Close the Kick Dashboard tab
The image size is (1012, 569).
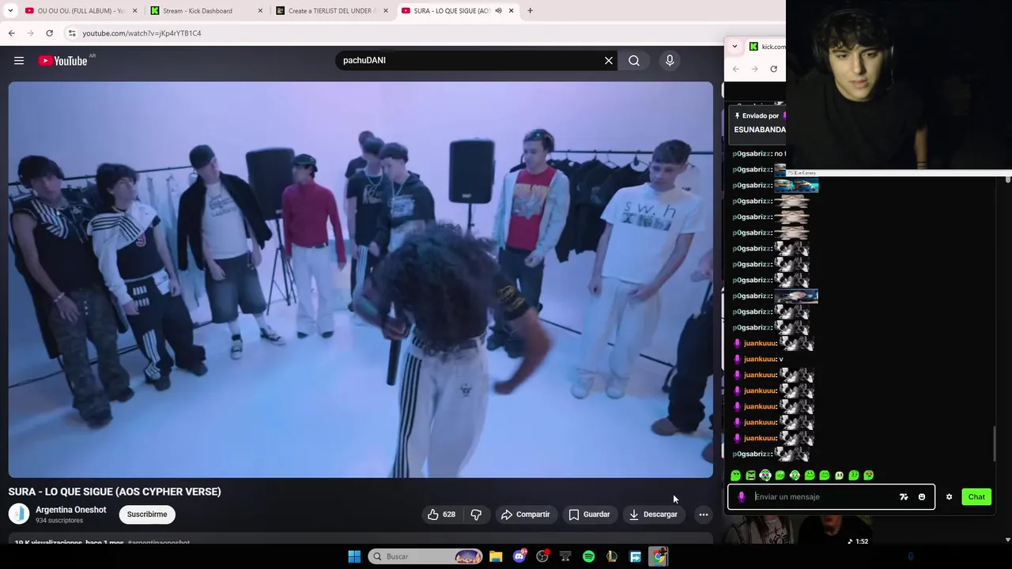(260, 11)
